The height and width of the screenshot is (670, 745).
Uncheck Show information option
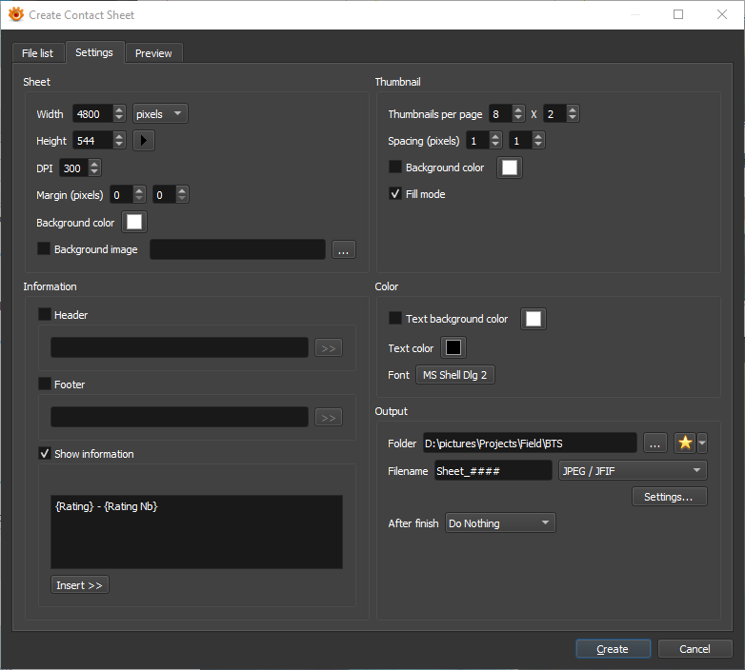(x=45, y=454)
